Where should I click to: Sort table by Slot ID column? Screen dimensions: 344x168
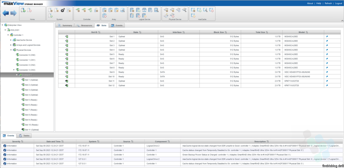(x=96, y=32)
